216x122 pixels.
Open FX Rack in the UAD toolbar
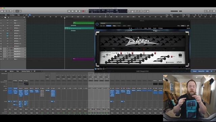[161, 28]
